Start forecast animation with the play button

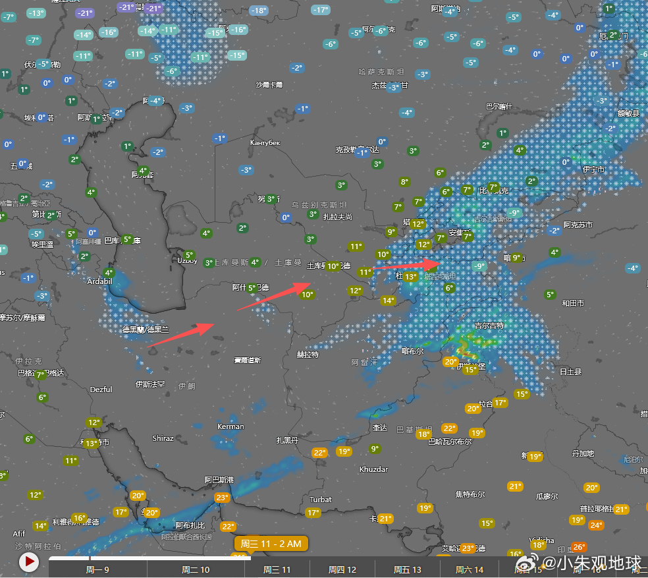pyautogui.click(x=29, y=562)
